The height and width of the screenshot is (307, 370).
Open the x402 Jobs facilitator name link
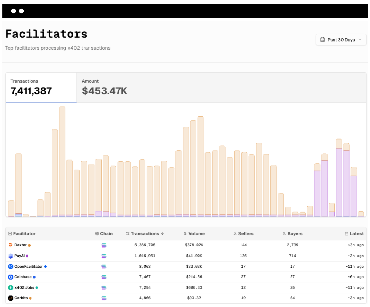[24, 287]
